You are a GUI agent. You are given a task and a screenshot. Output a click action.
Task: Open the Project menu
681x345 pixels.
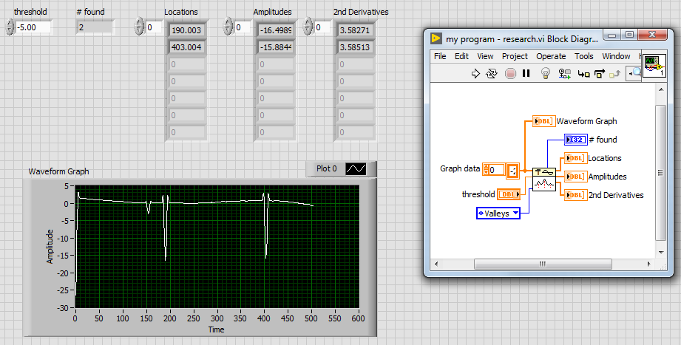515,56
